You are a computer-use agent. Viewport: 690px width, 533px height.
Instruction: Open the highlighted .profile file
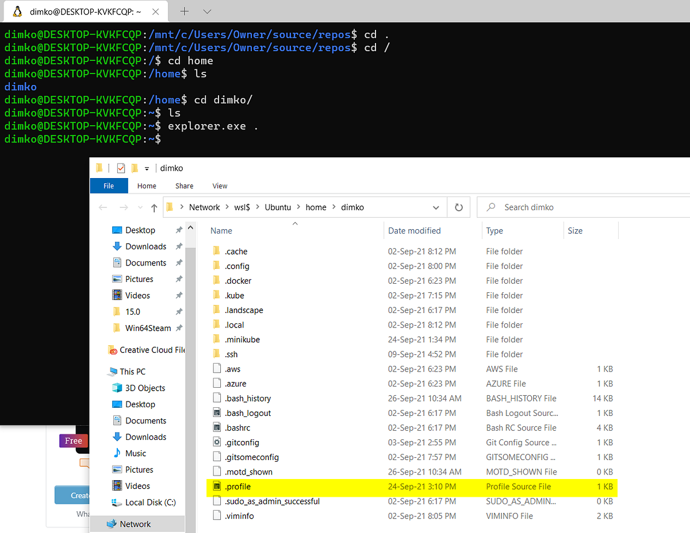[238, 486]
